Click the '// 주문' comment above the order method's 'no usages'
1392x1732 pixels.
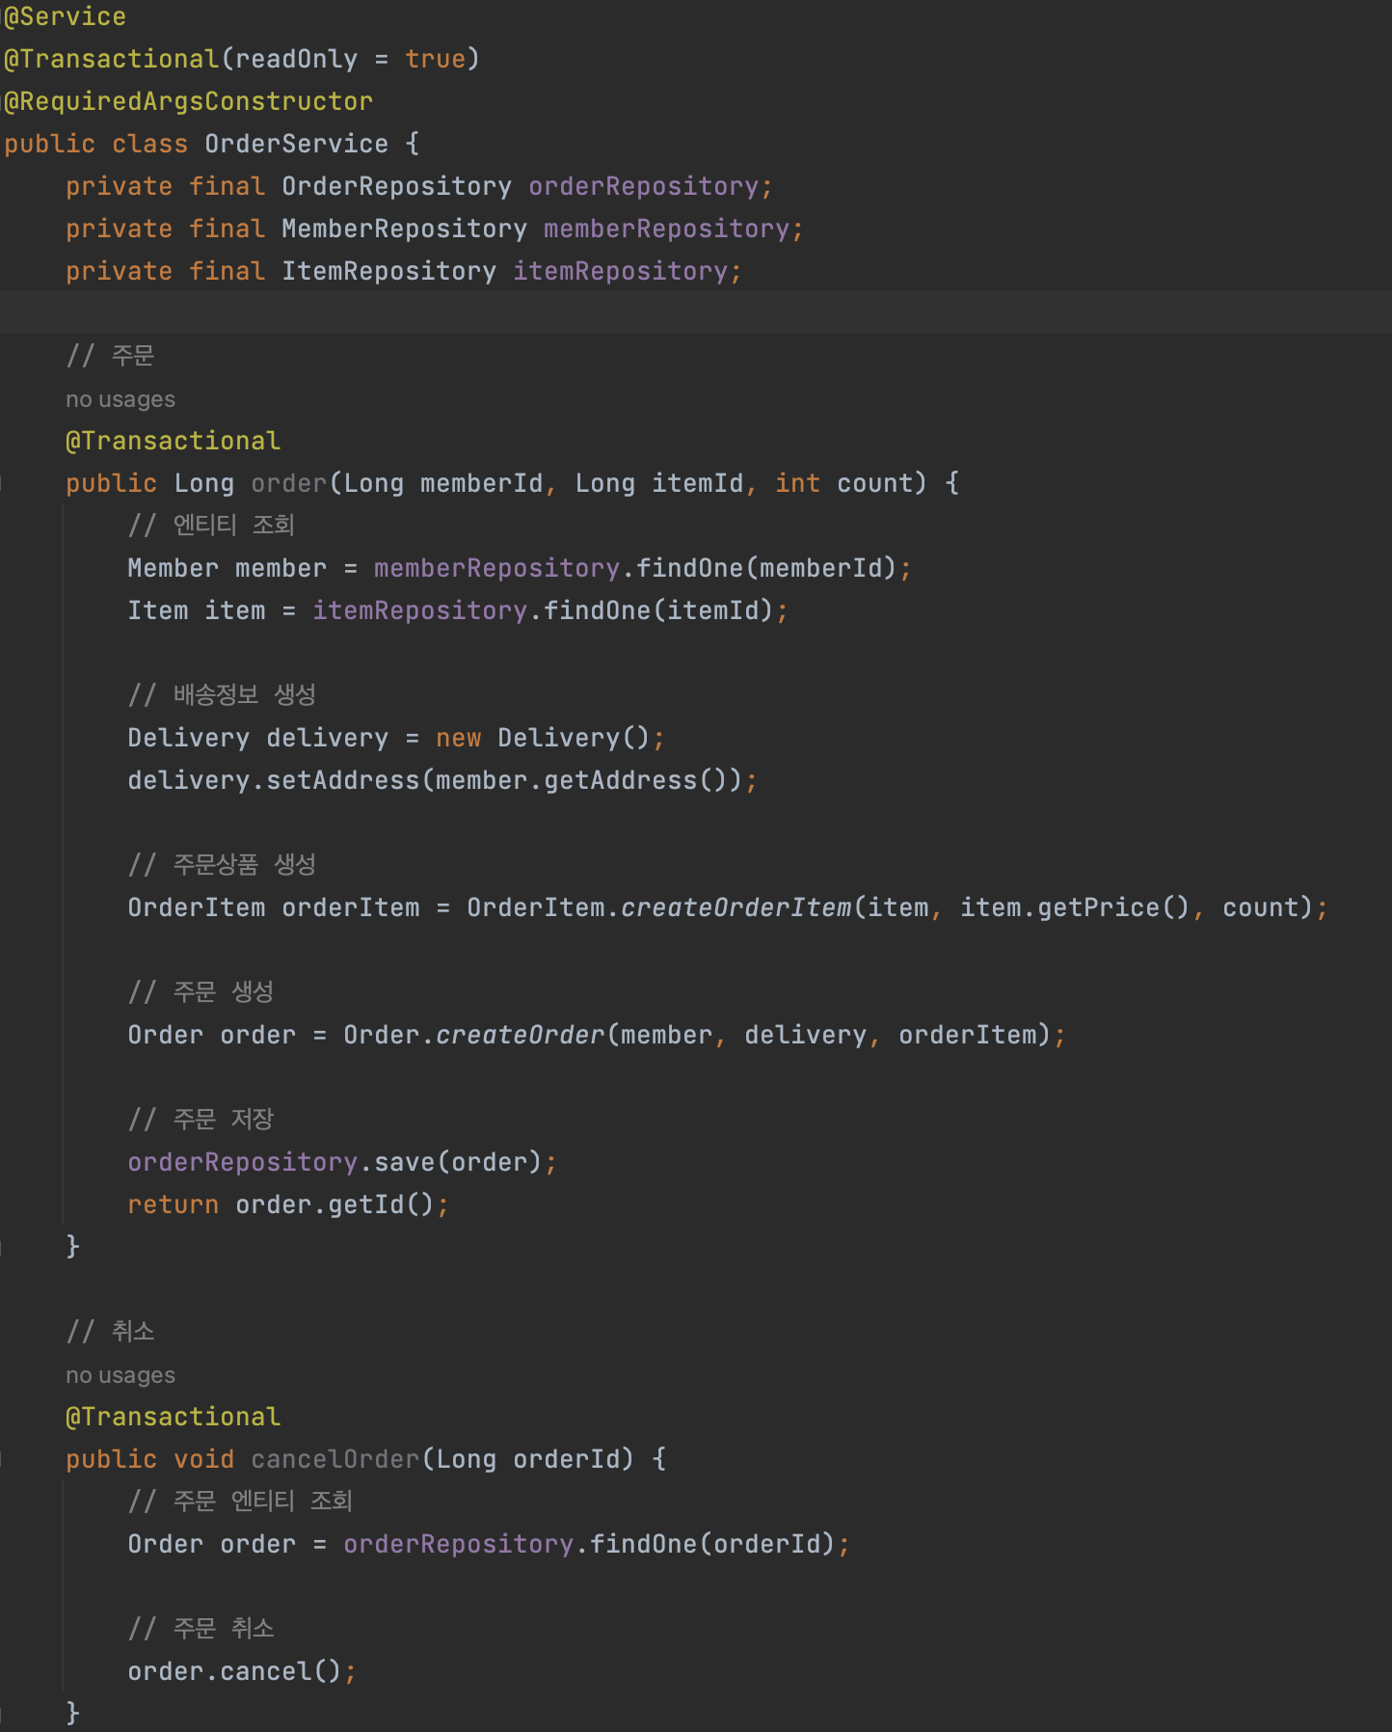coord(110,356)
